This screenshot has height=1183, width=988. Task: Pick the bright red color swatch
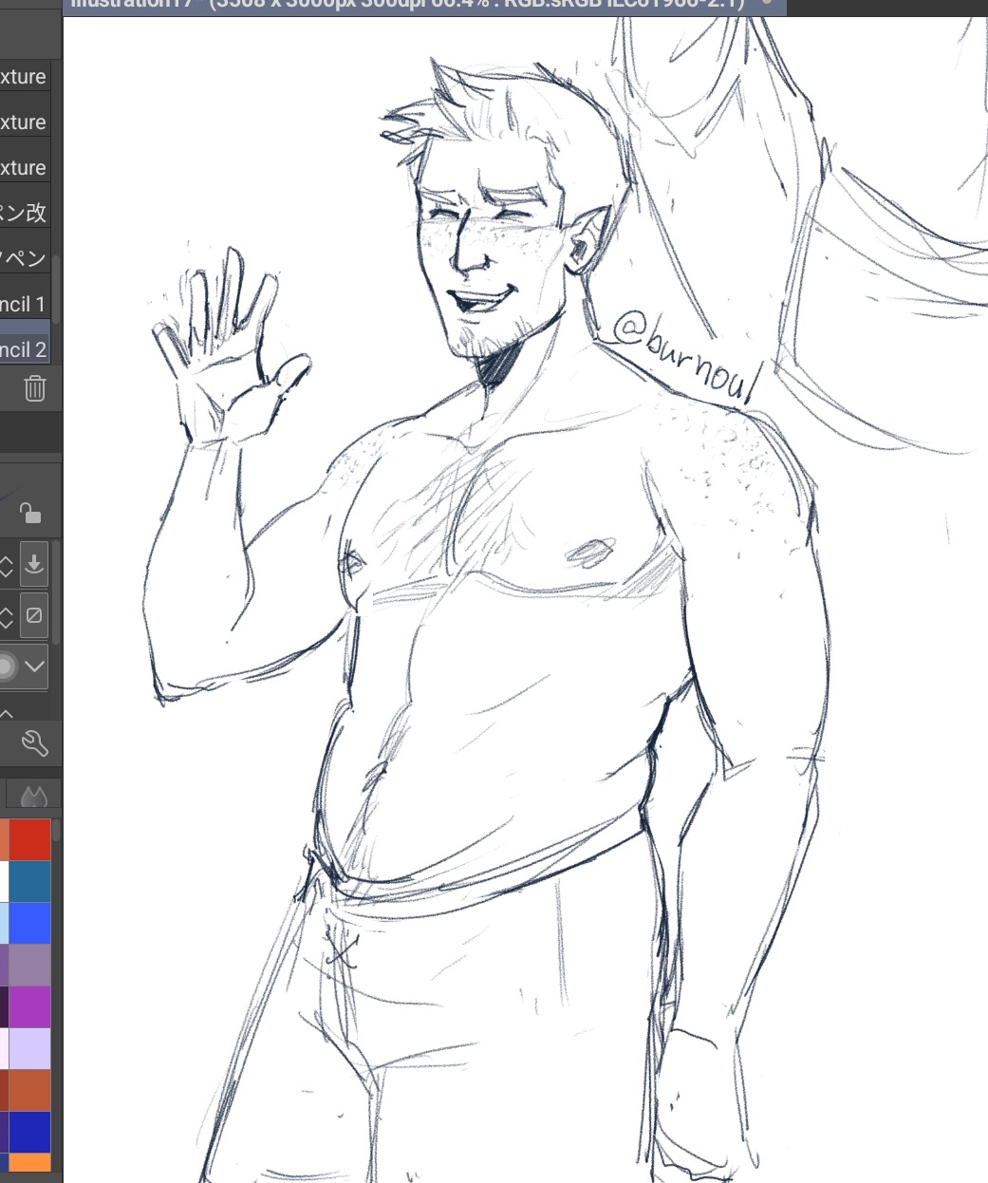point(29,839)
